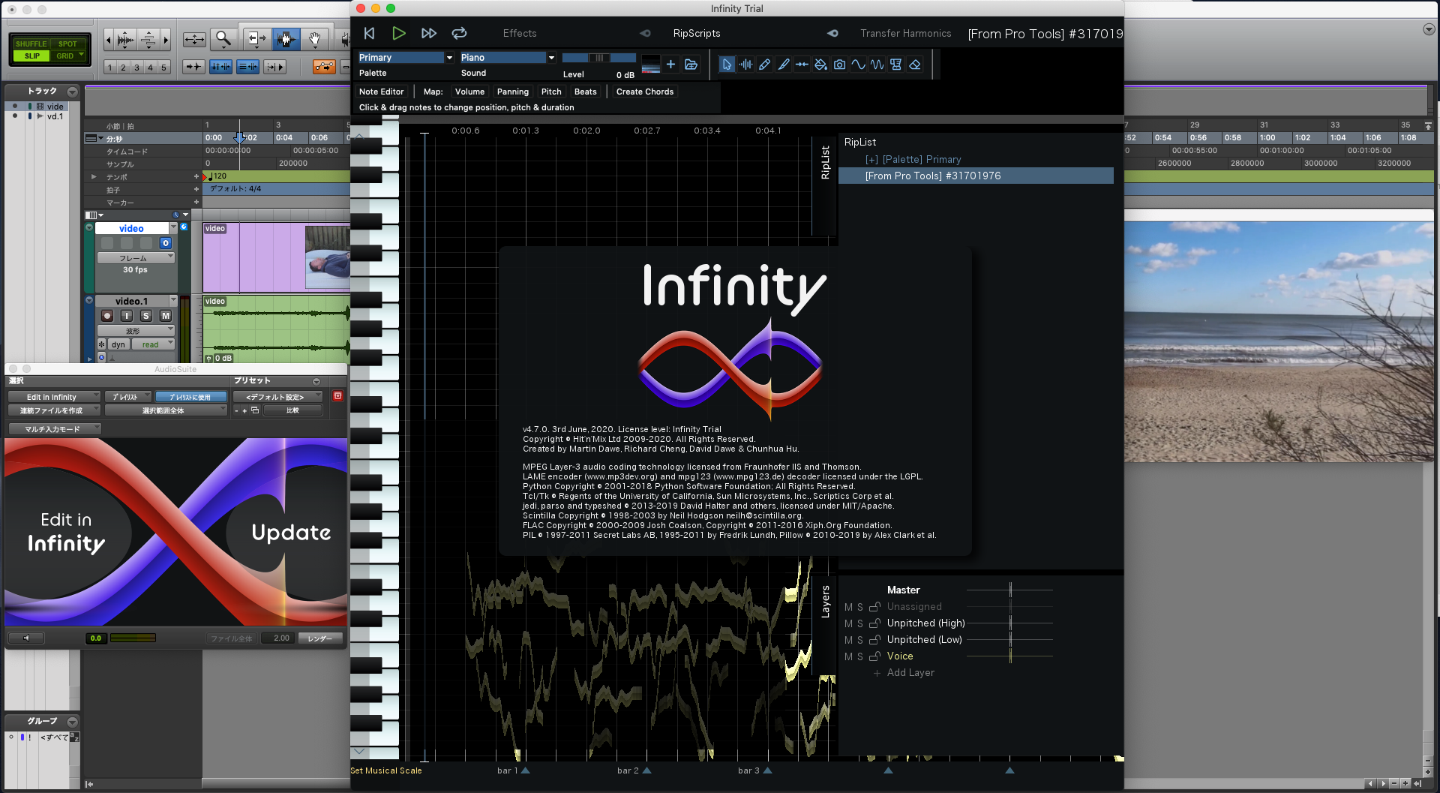Select the Pitch map button

tap(551, 92)
